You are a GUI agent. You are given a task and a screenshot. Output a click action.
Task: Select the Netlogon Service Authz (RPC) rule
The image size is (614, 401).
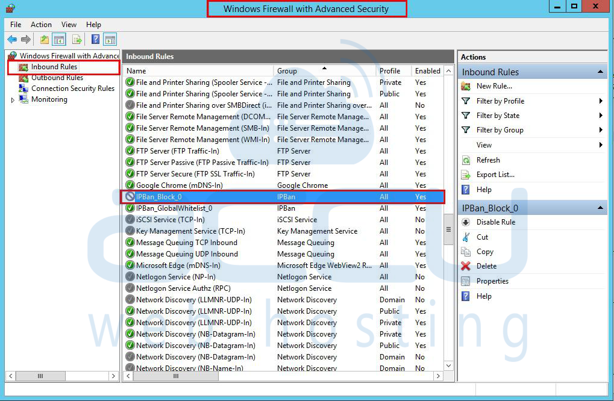pyautogui.click(x=284, y=288)
